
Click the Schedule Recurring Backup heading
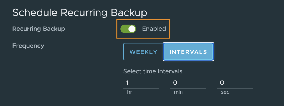coord(80,13)
